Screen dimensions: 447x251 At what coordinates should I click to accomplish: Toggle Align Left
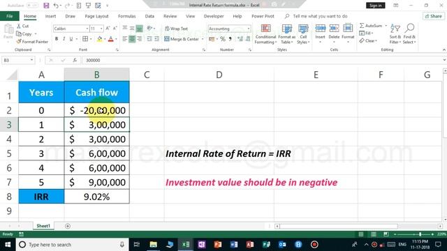pos(124,39)
